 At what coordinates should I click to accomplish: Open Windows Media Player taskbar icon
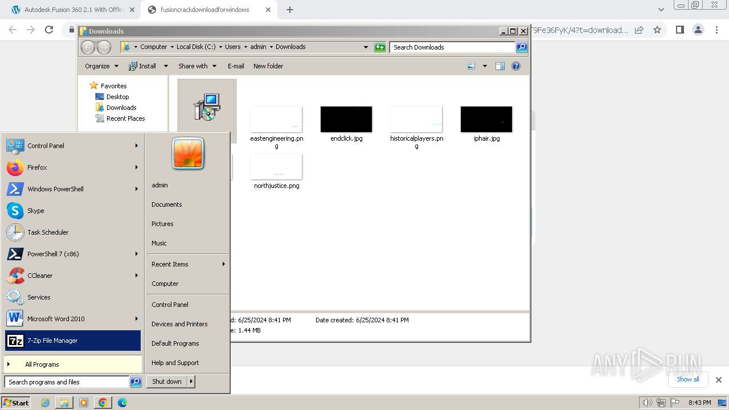point(84,403)
